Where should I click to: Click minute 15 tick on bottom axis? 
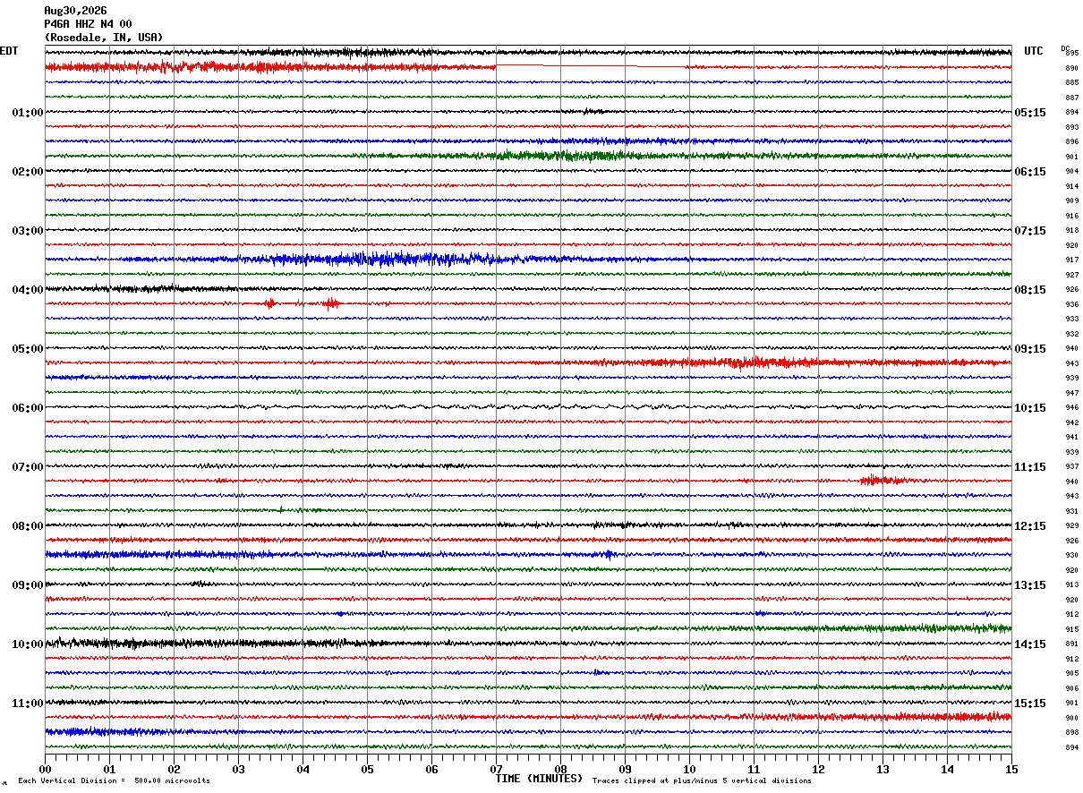click(1011, 769)
